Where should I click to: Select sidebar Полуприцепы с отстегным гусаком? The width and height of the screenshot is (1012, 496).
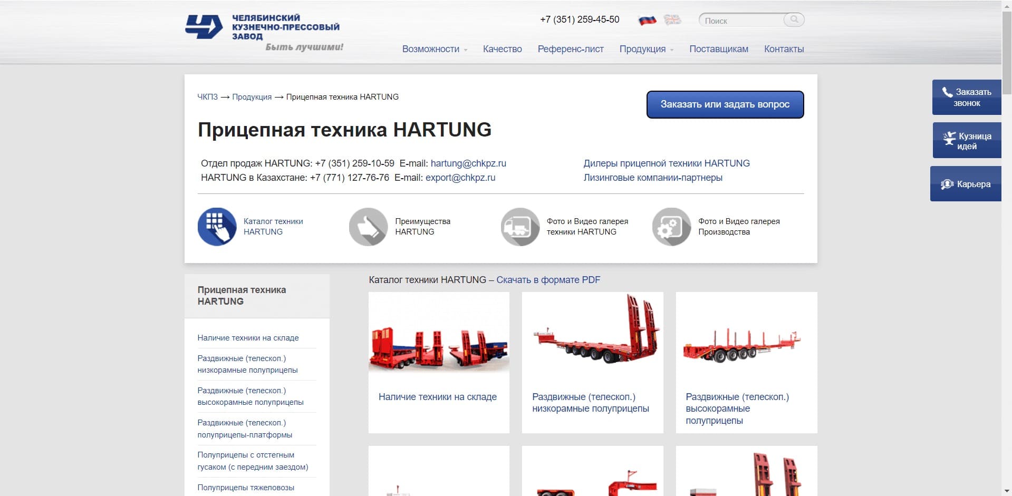click(253, 461)
